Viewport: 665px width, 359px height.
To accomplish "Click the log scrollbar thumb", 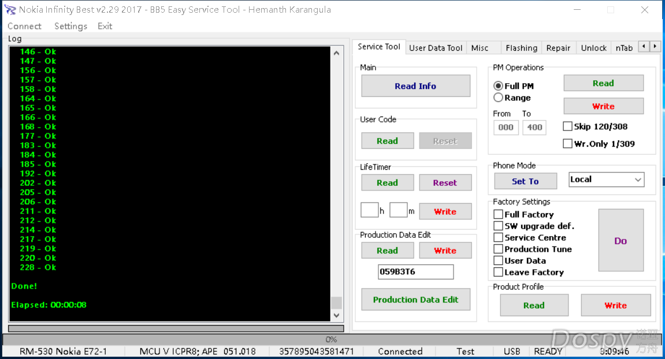I will (336, 302).
